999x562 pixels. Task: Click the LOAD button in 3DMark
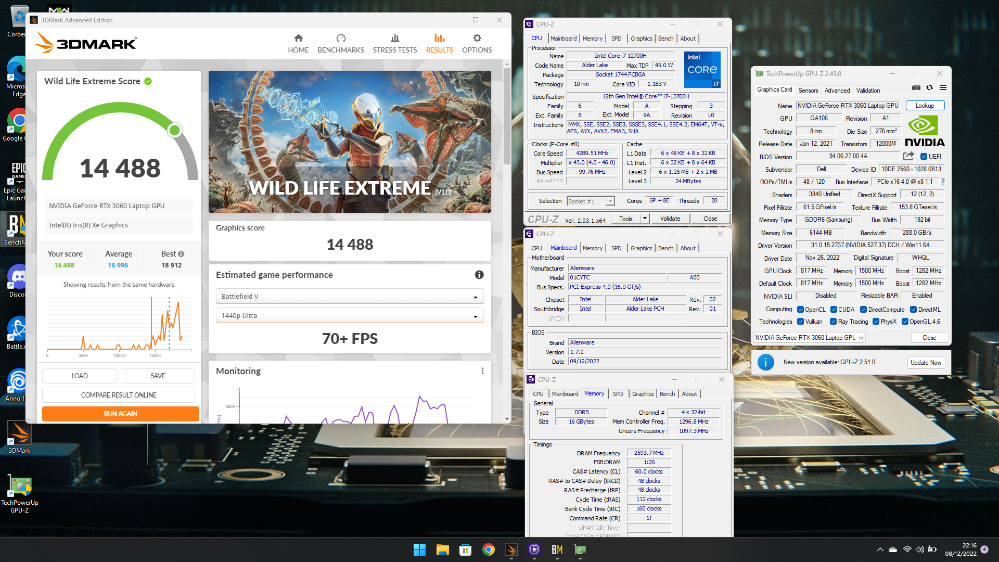[80, 376]
